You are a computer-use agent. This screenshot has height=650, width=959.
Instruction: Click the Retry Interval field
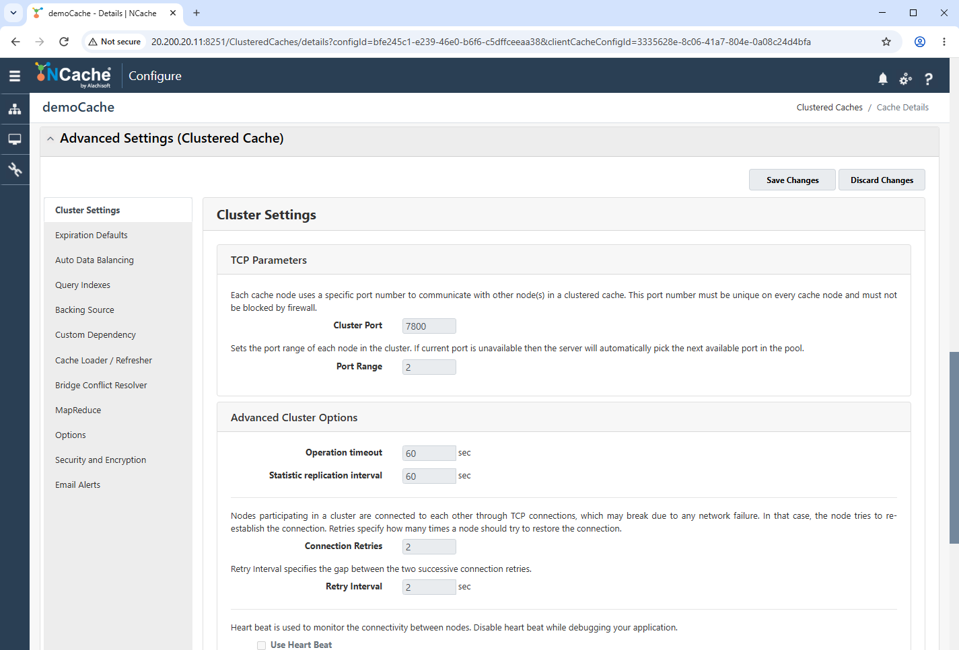tap(429, 587)
